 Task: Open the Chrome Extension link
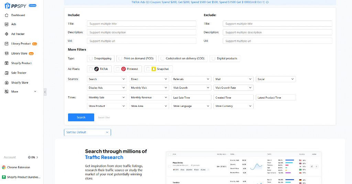19,168
